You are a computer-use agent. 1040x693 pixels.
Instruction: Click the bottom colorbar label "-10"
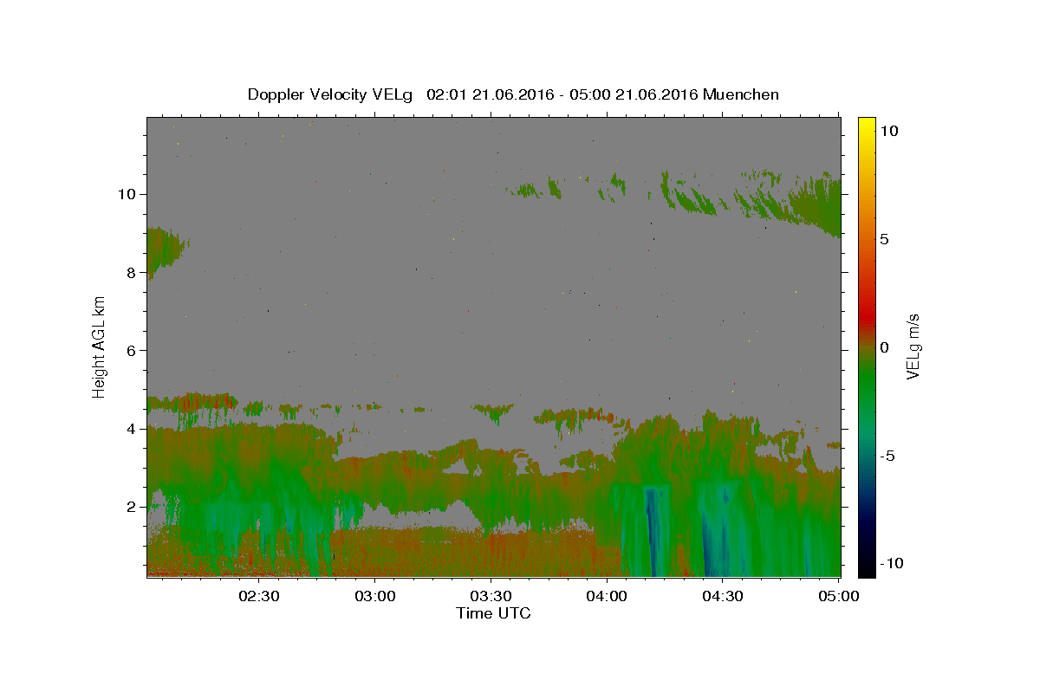893,564
